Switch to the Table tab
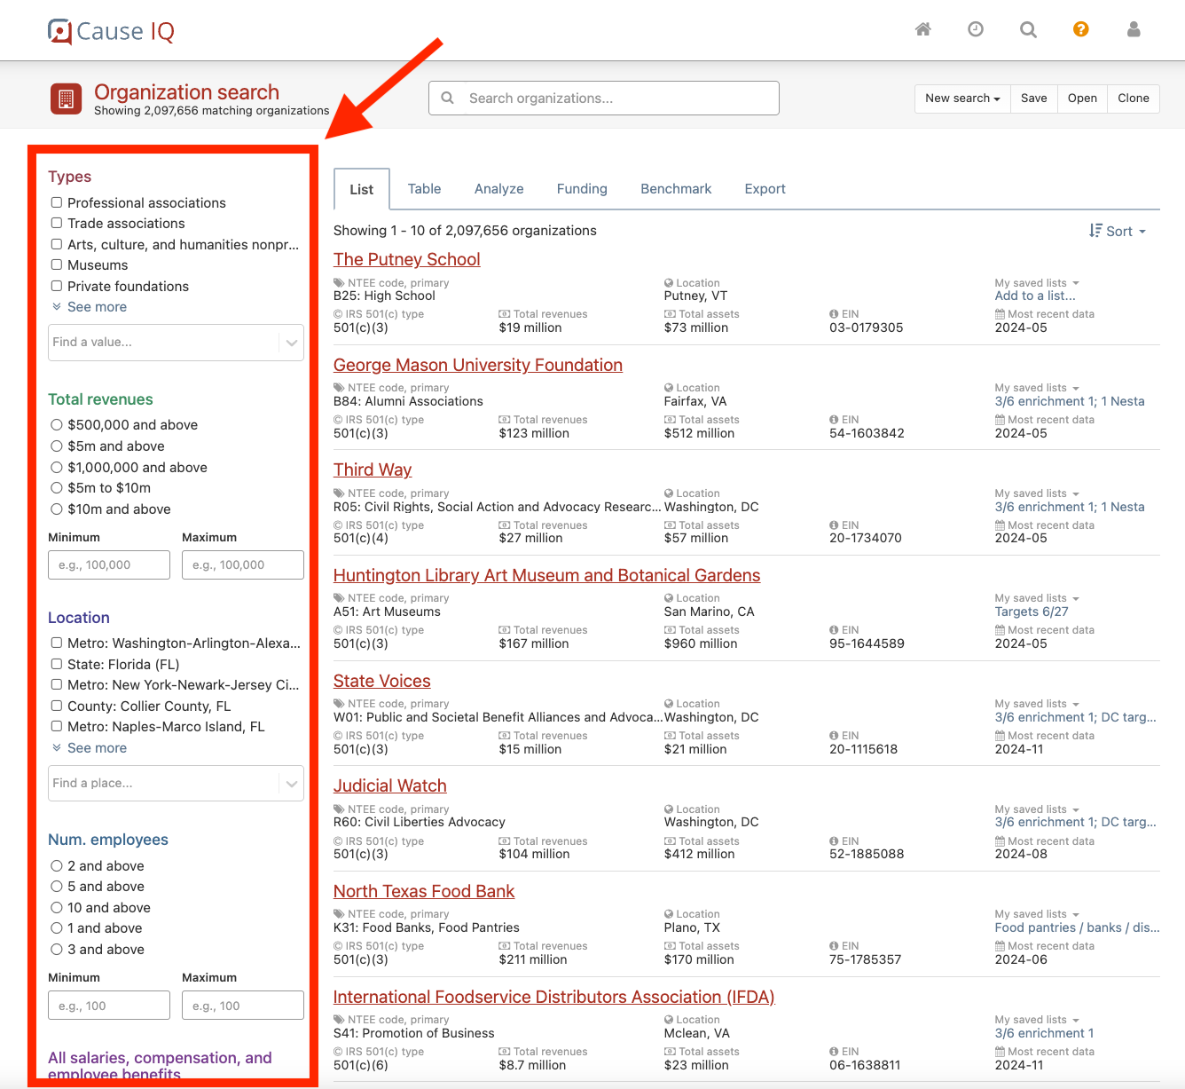Viewport: 1185px width, 1089px height. [424, 189]
